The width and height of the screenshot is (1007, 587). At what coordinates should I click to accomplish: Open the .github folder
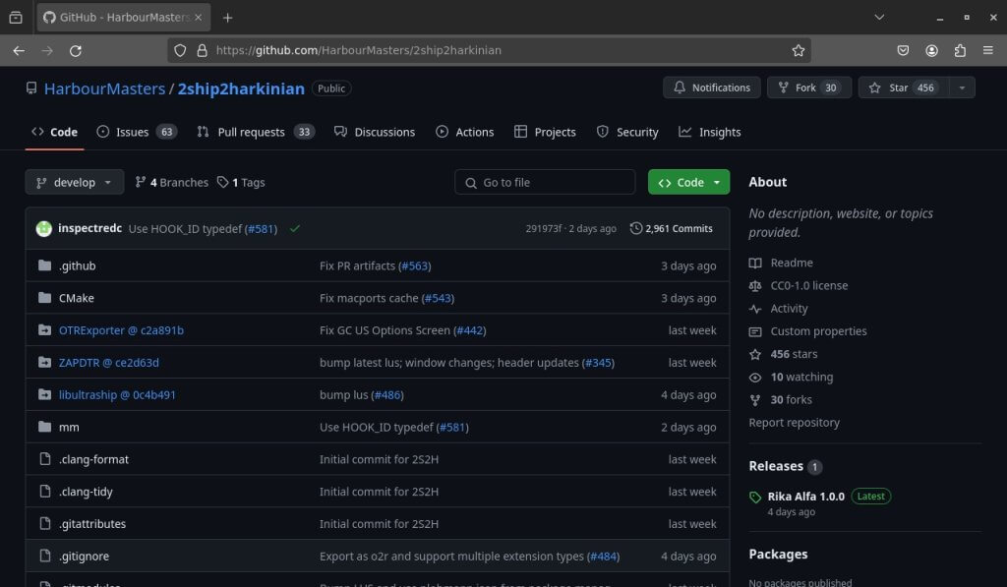[77, 265]
